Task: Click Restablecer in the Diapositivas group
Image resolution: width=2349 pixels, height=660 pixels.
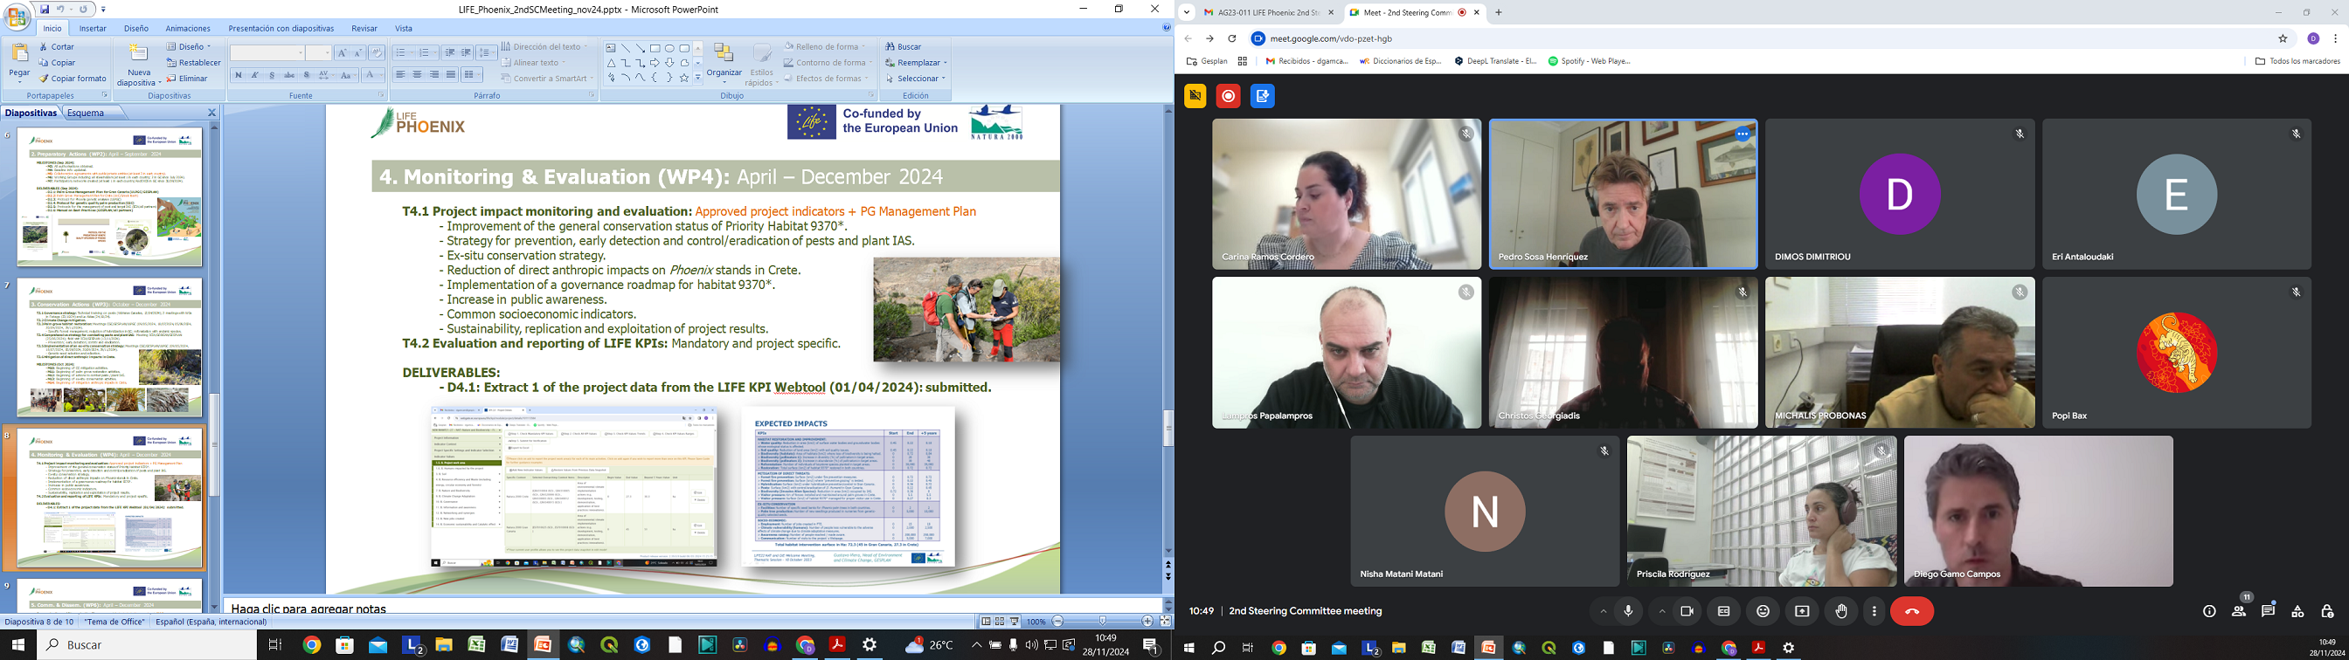Action: coord(194,63)
